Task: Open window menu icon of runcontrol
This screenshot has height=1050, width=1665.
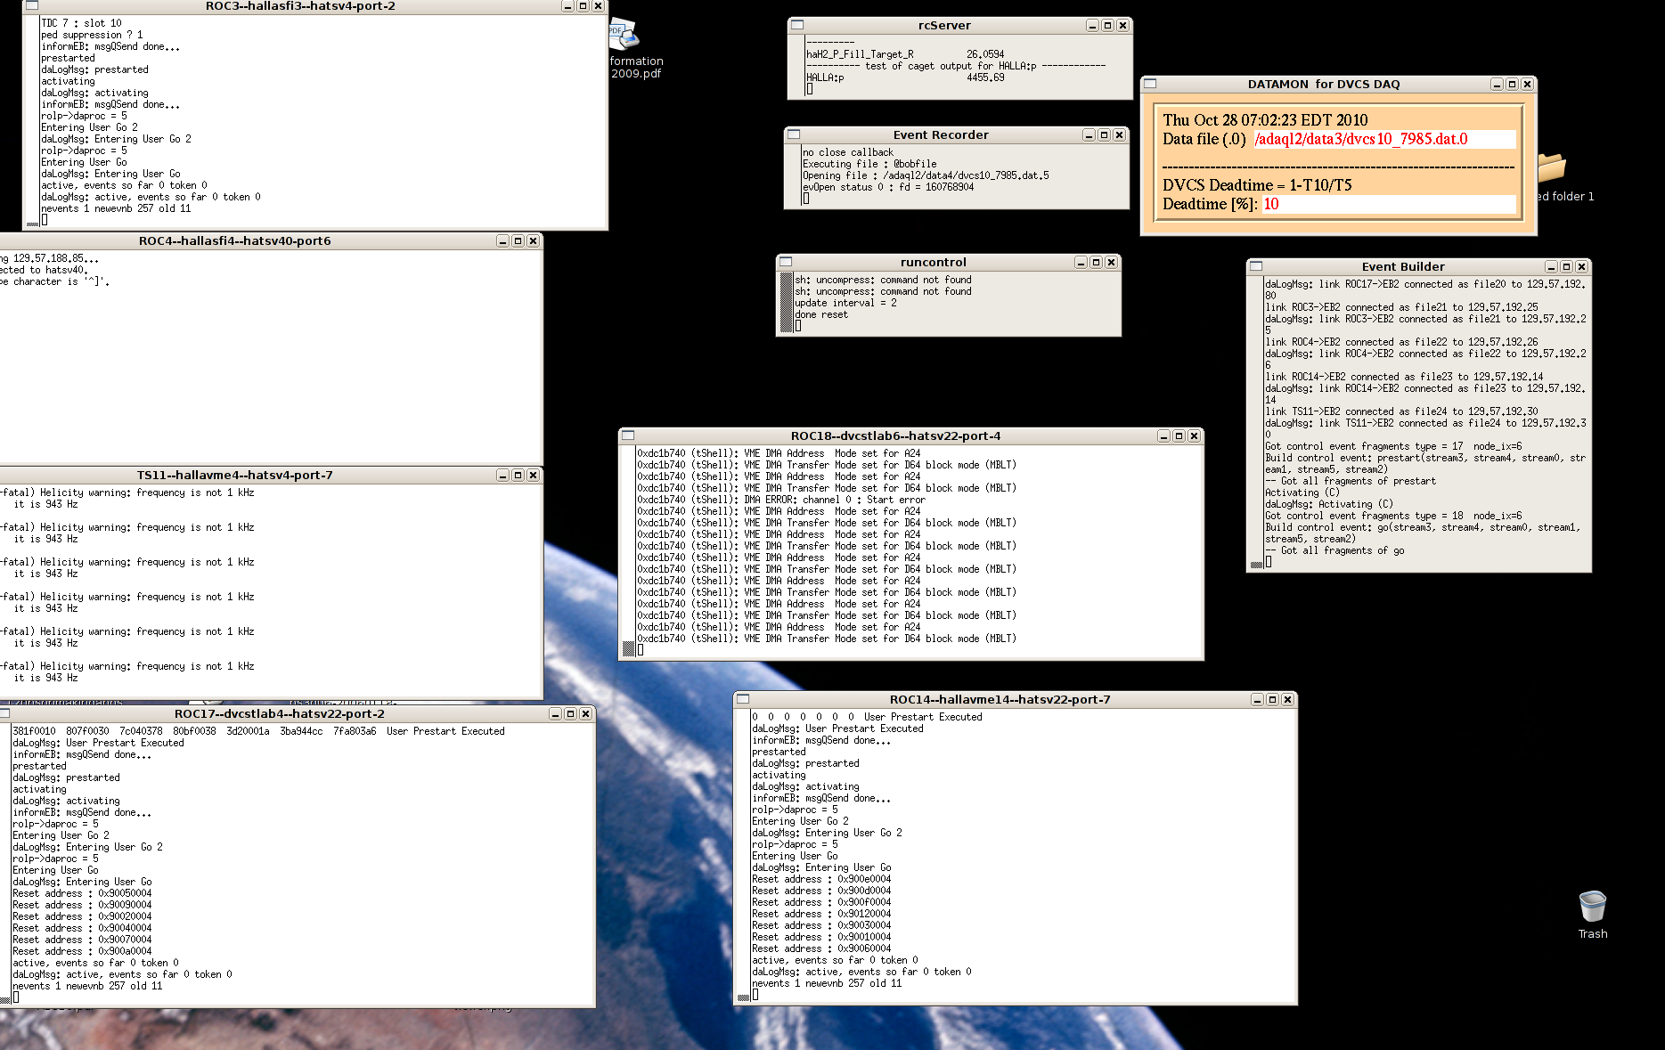Action: coord(786,262)
